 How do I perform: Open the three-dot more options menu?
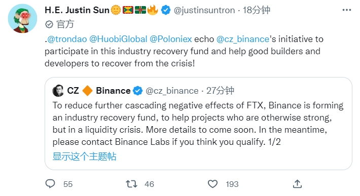(347, 10)
